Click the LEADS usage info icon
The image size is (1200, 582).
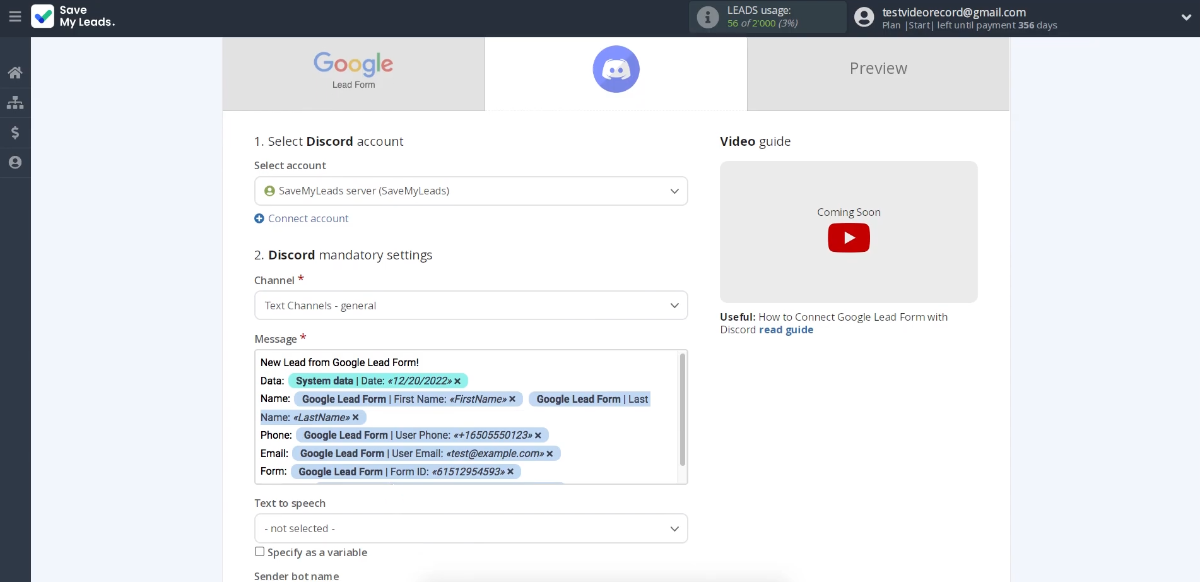click(x=708, y=17)
